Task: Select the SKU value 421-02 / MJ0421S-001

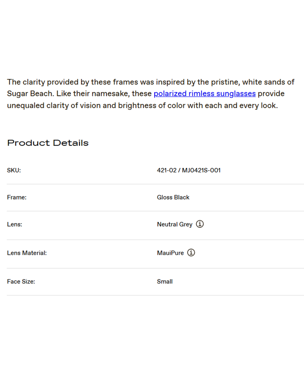Action: tap(188, 170)
